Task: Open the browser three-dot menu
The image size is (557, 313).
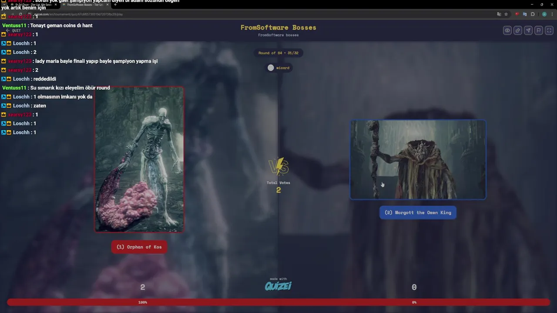Action: 552,14
